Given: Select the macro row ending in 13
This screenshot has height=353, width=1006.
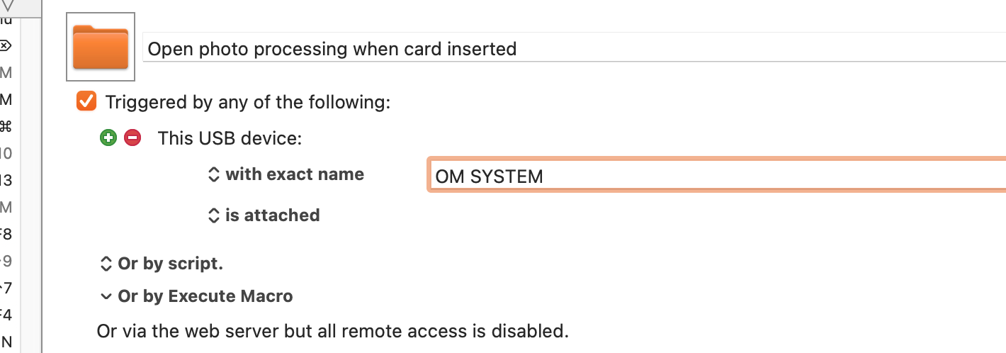Looking at the screenshot, I should tap(6, 180).
